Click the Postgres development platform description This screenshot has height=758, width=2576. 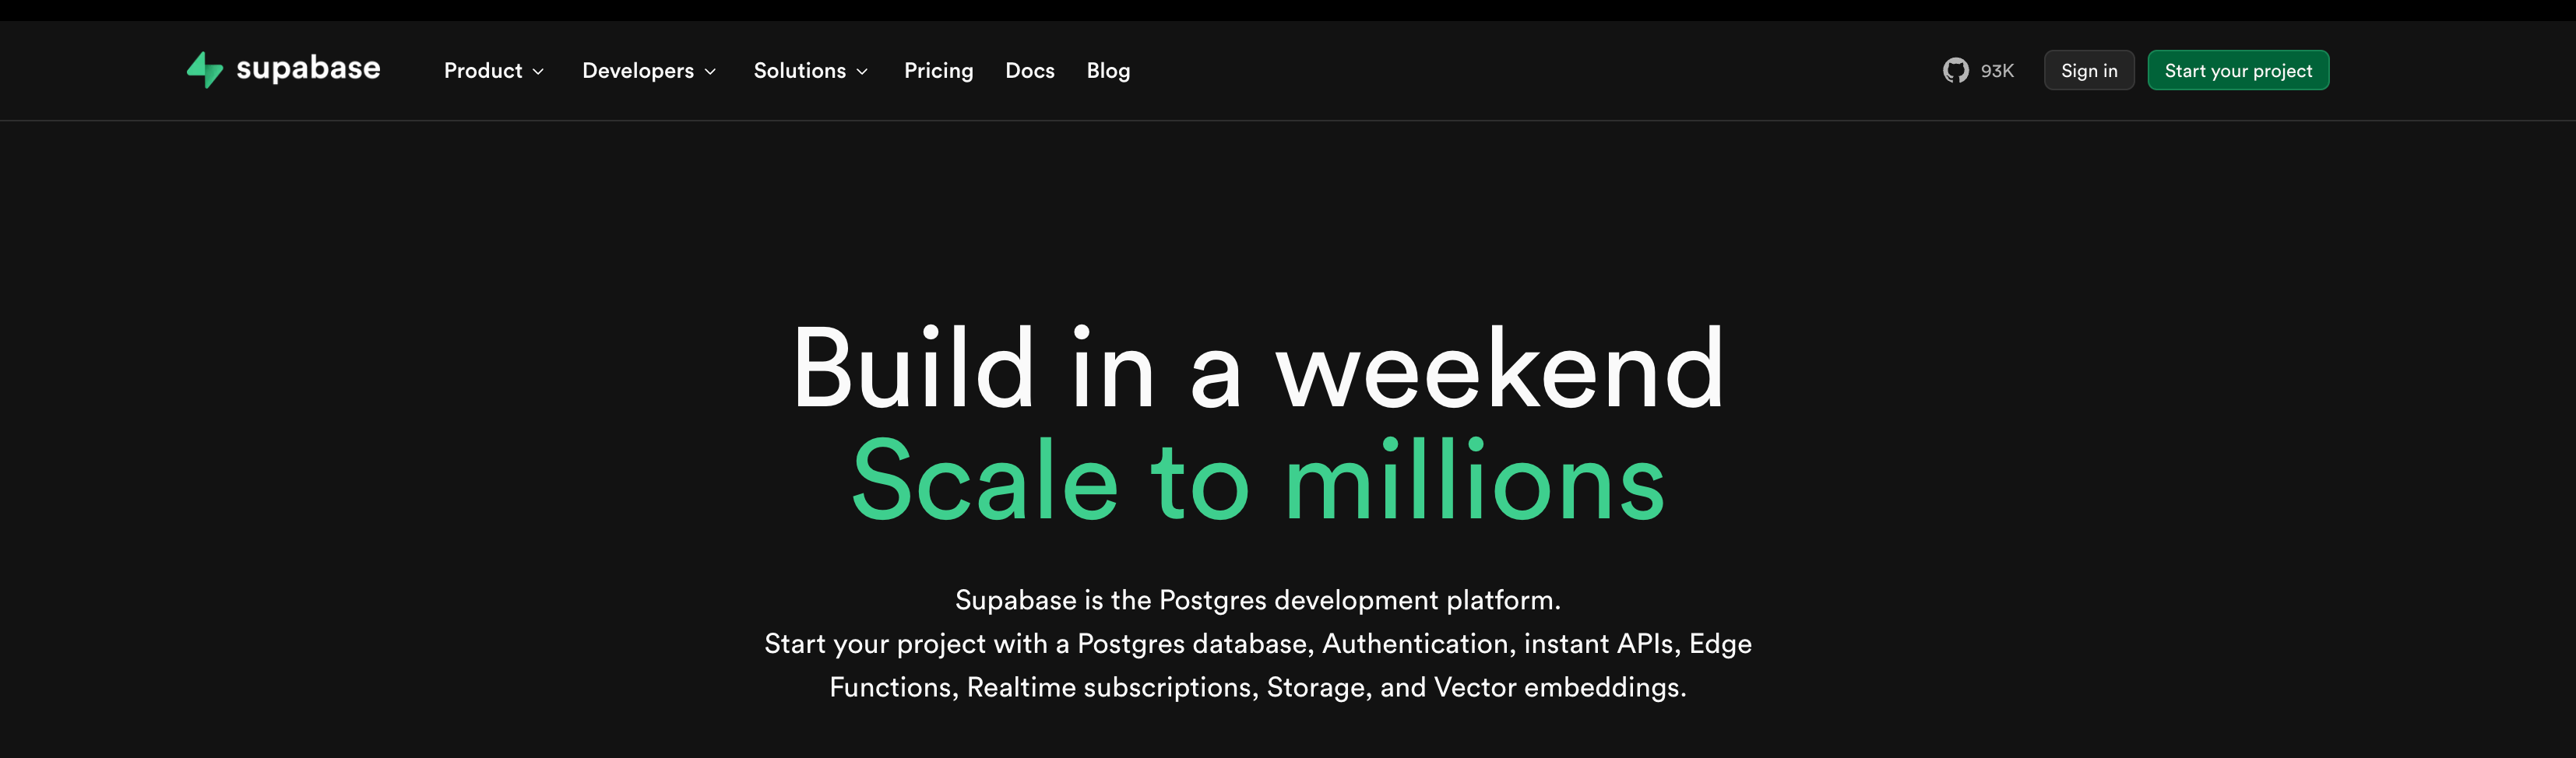coord(1258,600)
